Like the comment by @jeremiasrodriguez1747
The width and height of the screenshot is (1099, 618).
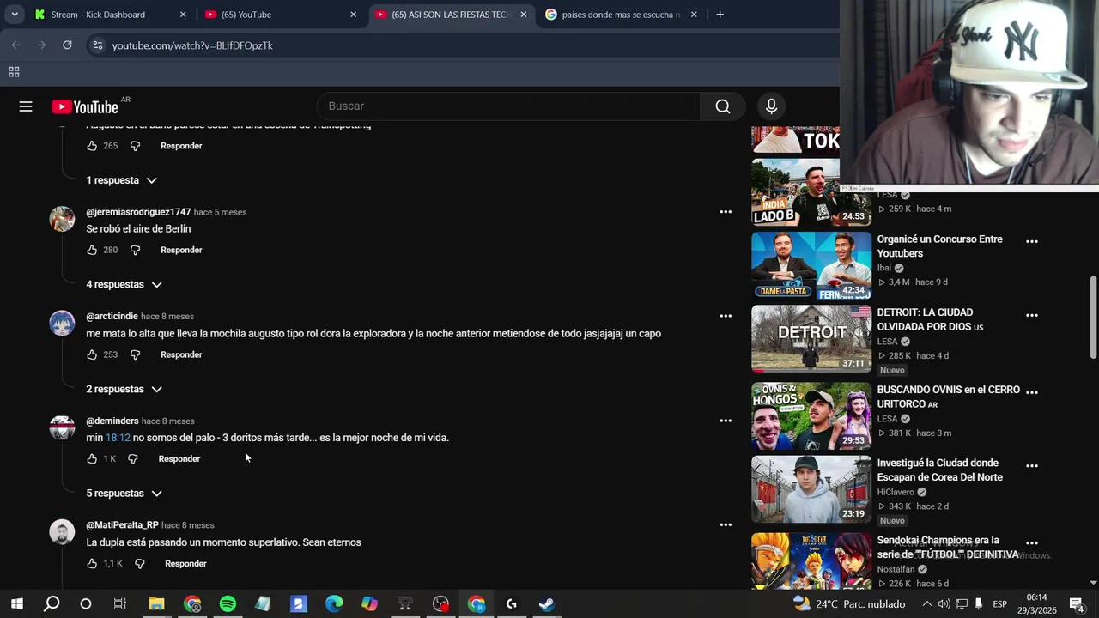(92, 250)
